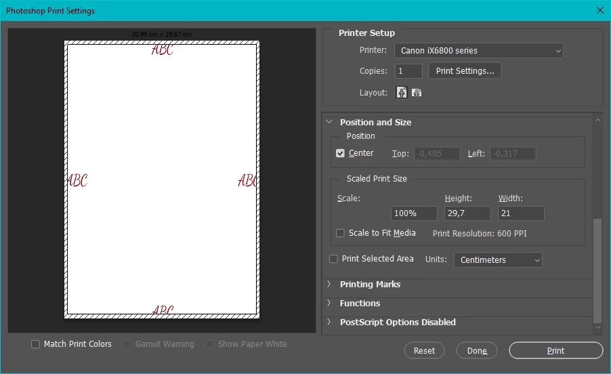Collapse the Position and Size section
Viewport: 611px width, 374px height.
[x=329, y=122]
